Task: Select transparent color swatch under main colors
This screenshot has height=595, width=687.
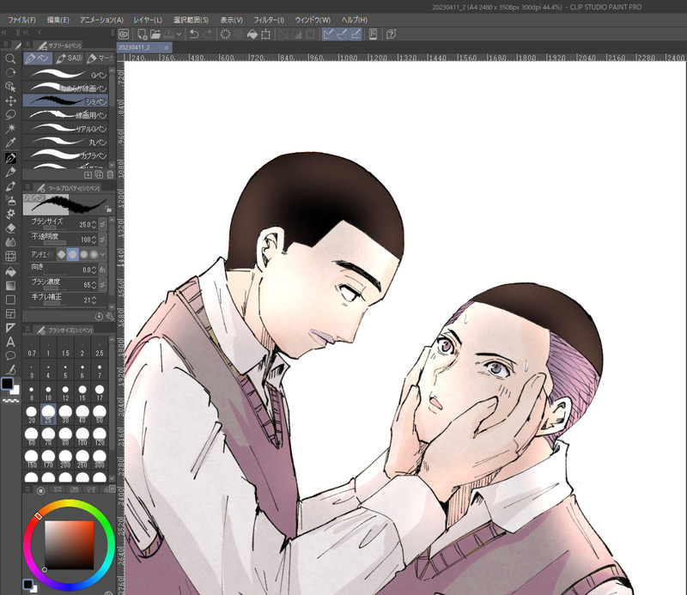Action: [11, 400]
